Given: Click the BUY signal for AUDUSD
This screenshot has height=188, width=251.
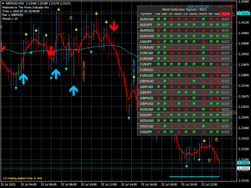Looking at the screenshot, I should tap(225, 36).
